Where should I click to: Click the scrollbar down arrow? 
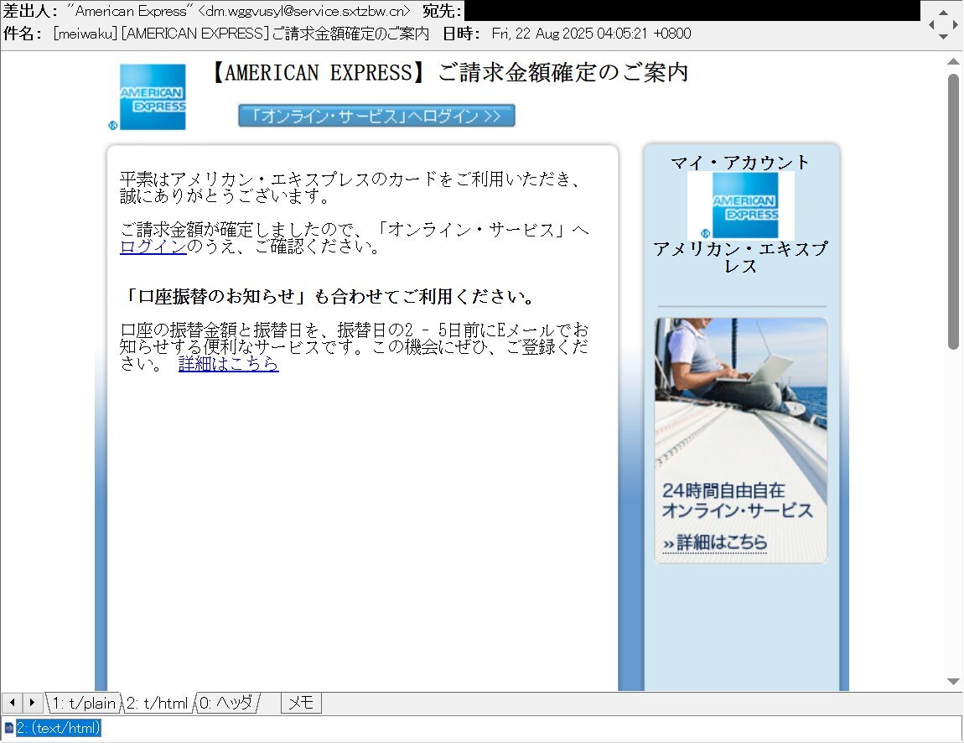point(954,682)
